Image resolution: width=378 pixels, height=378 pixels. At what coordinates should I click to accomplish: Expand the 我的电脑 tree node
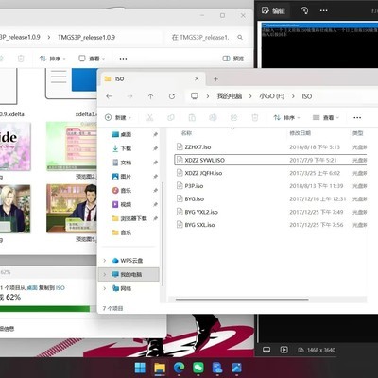tap(105, 274)
